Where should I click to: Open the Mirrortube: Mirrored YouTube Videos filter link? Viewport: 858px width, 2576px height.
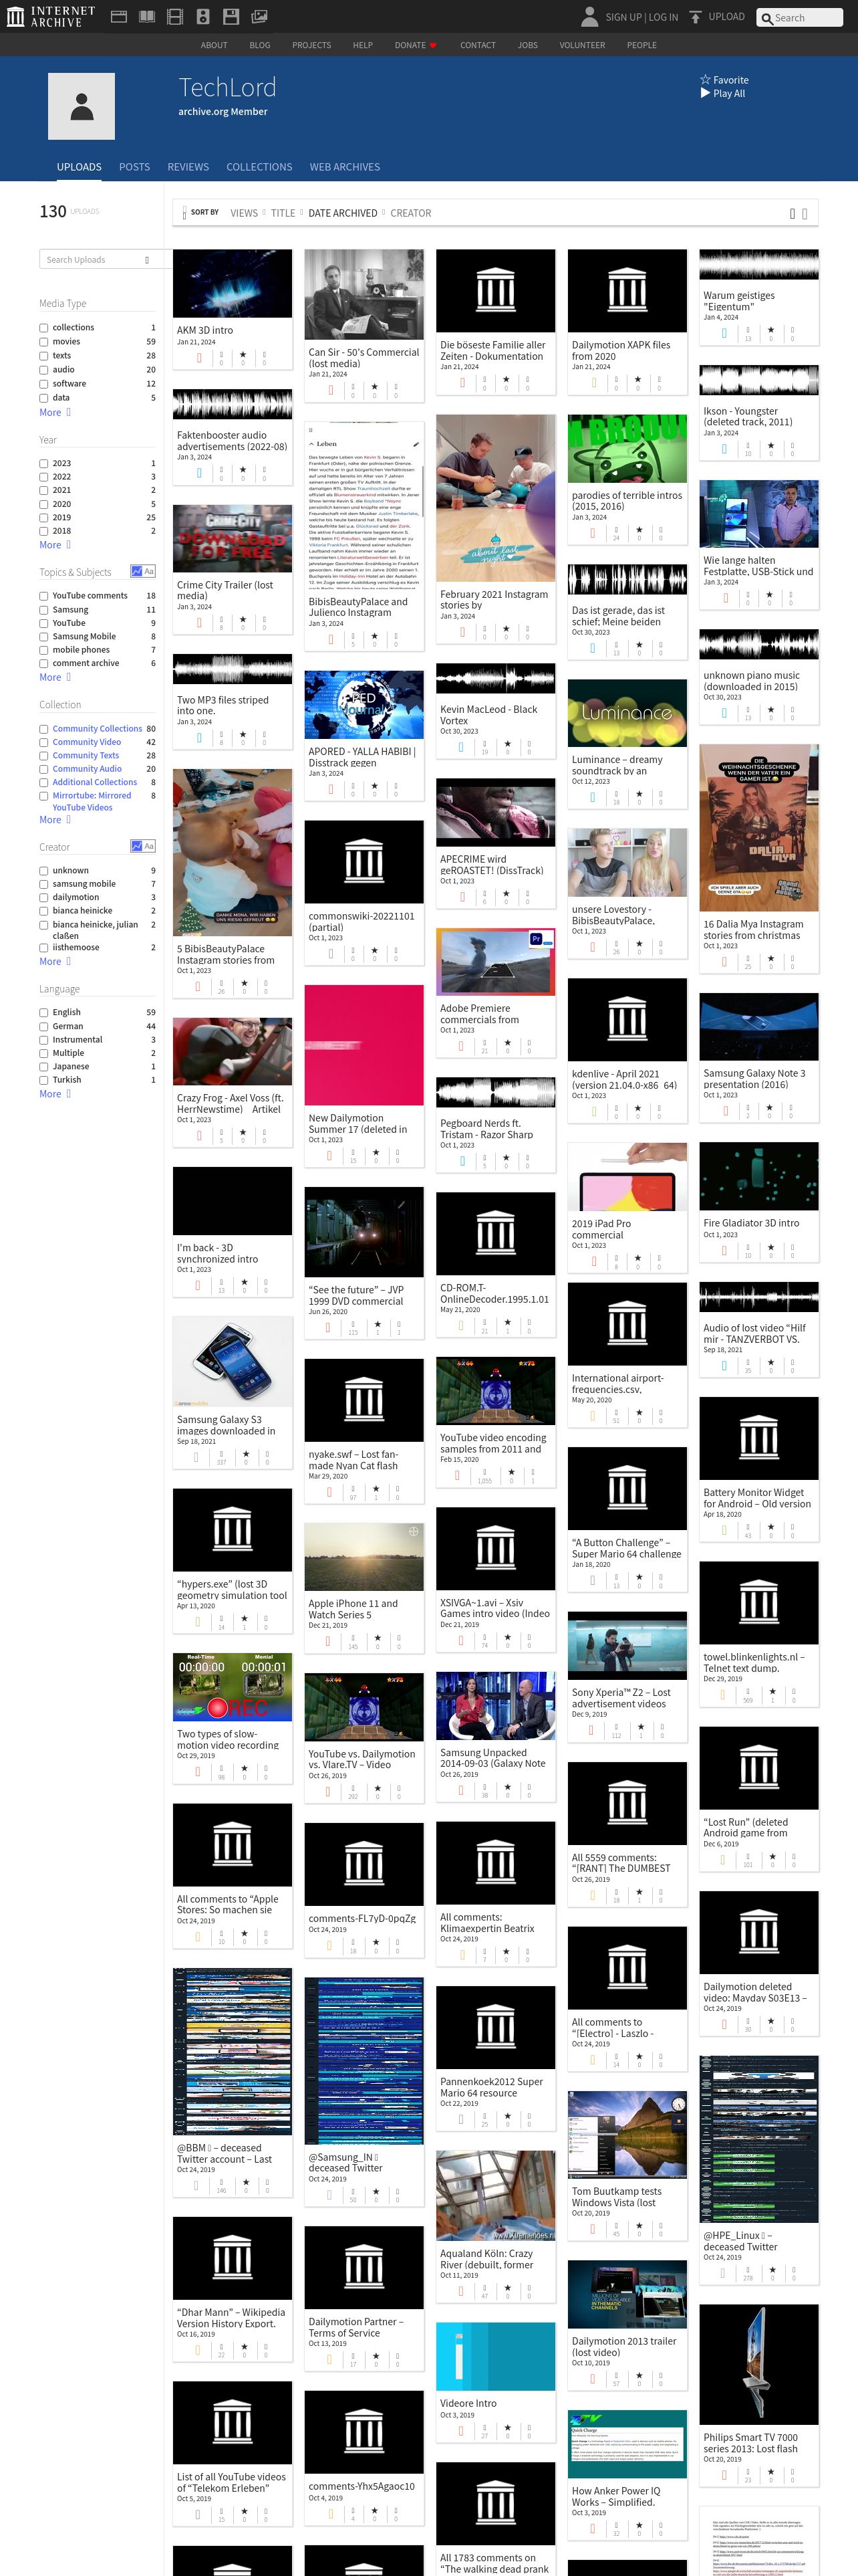[x=92, y=801]
